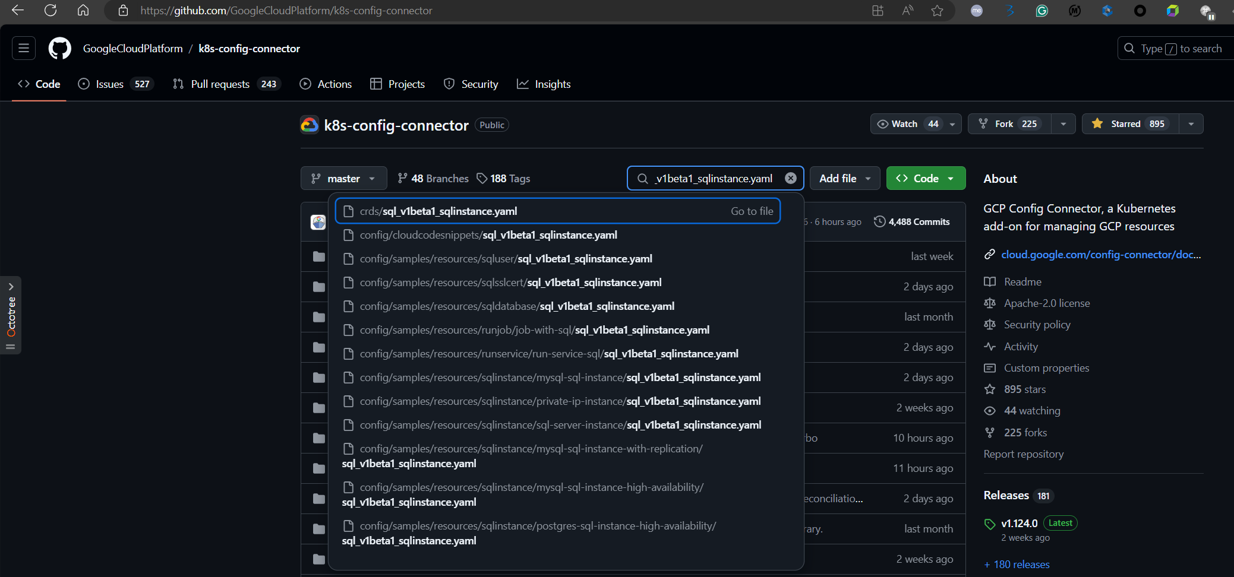Switch to the Pull requests tab
Image resolution: width=1234 pixels, height=577 pixels.
click(x=226, y=84)
